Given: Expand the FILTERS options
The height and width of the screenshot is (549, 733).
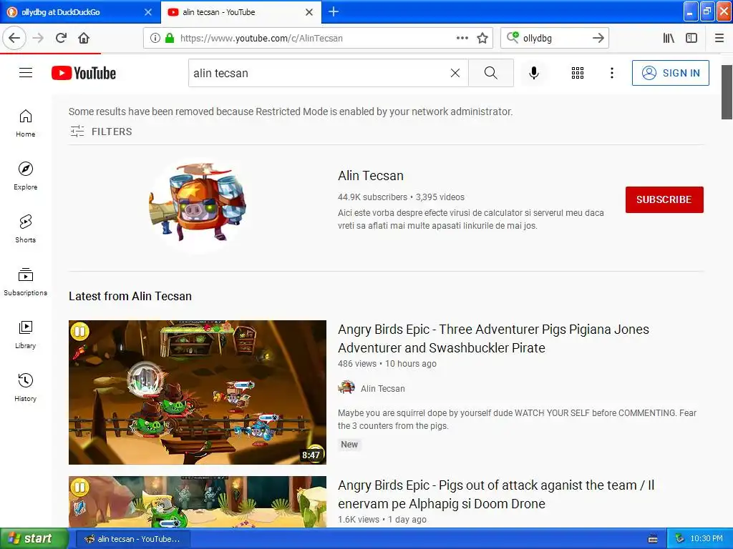Looking at the screenshot, I should 102,132.
